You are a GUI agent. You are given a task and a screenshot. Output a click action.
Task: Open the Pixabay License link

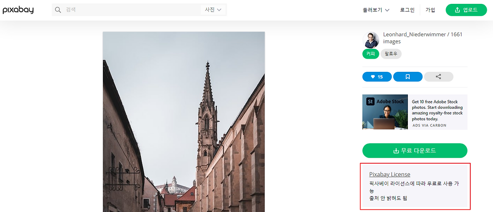pyautogui.click(x=390, y=174)
